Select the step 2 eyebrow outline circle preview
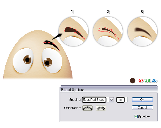 point(108,31)
